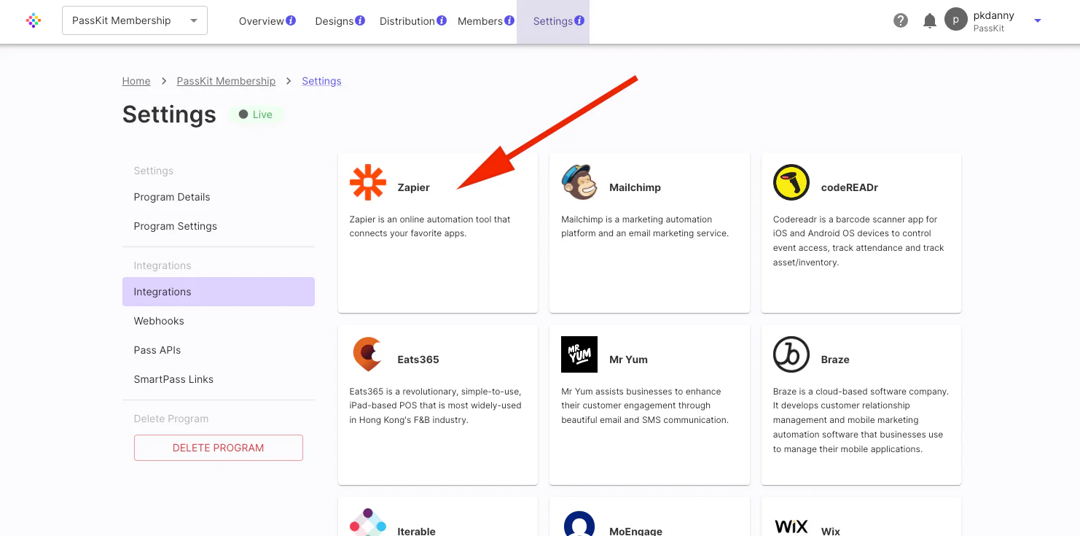Switch to the Members tab

480,21
